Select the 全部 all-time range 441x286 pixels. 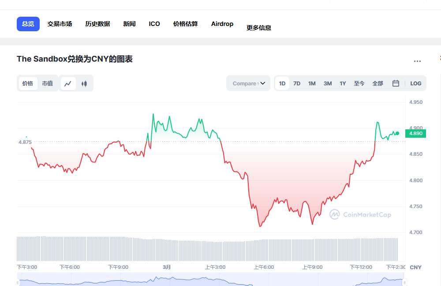tap(378, 83)
